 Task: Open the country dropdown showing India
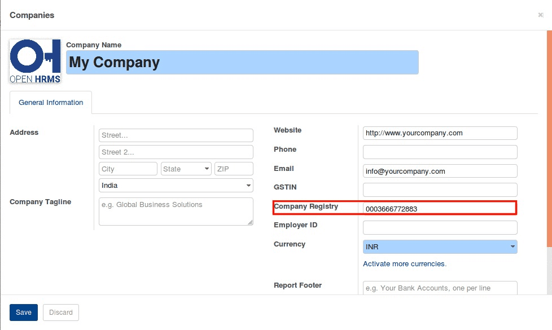(x=175, y=185)
